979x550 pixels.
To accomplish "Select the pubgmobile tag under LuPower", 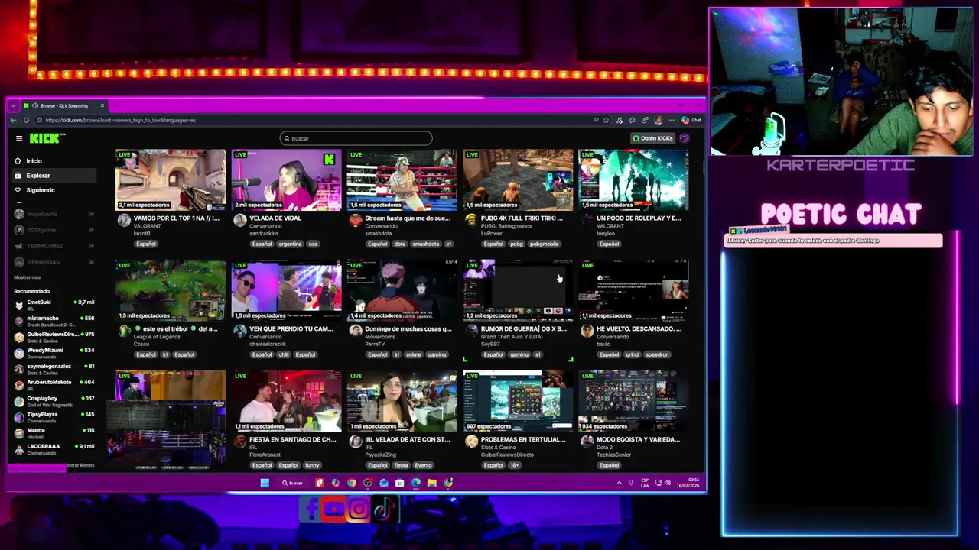I will click(x=545, y=244).
